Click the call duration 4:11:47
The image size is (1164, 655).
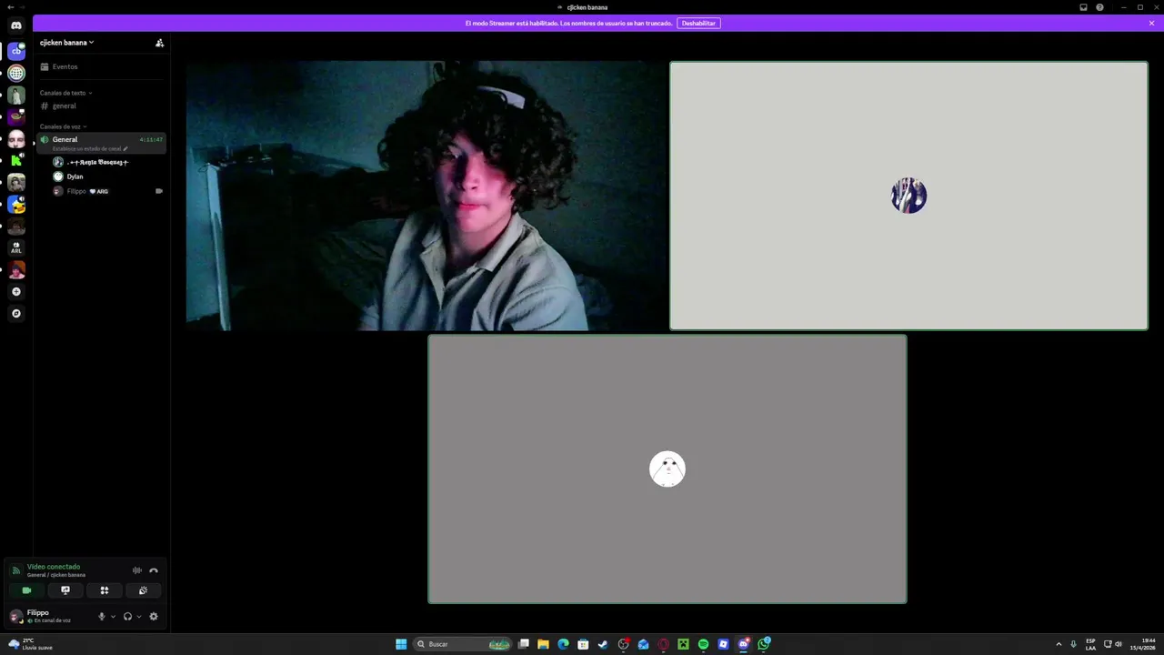point(151,139)
